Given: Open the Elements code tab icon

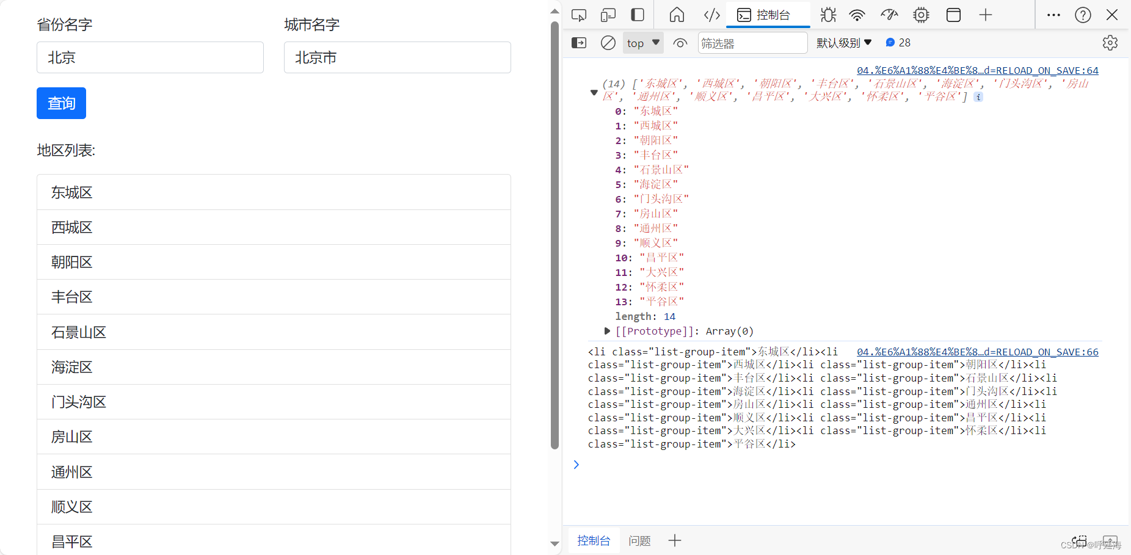Looking at the screenshot, I should click(x=712, y=15).
